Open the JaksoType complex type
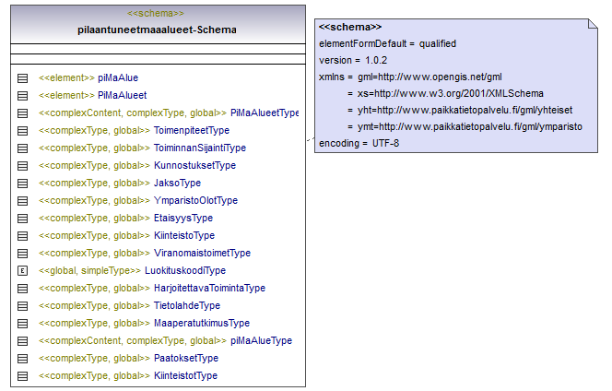This screenshot has width=612, height=391. [x=177, y=183]
